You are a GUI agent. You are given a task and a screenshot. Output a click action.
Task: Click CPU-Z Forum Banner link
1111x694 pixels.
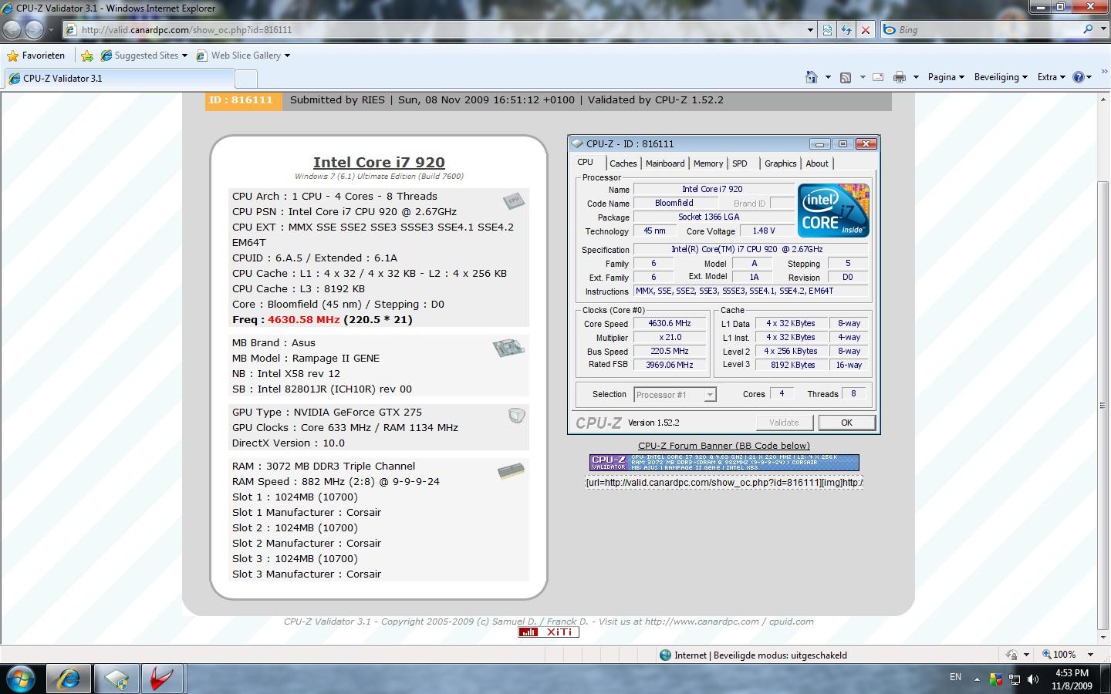724,446
